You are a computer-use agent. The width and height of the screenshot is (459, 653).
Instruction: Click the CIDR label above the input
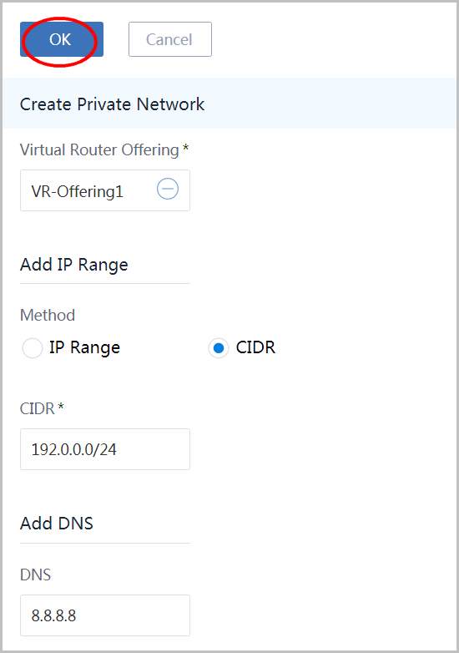point(37,408)
